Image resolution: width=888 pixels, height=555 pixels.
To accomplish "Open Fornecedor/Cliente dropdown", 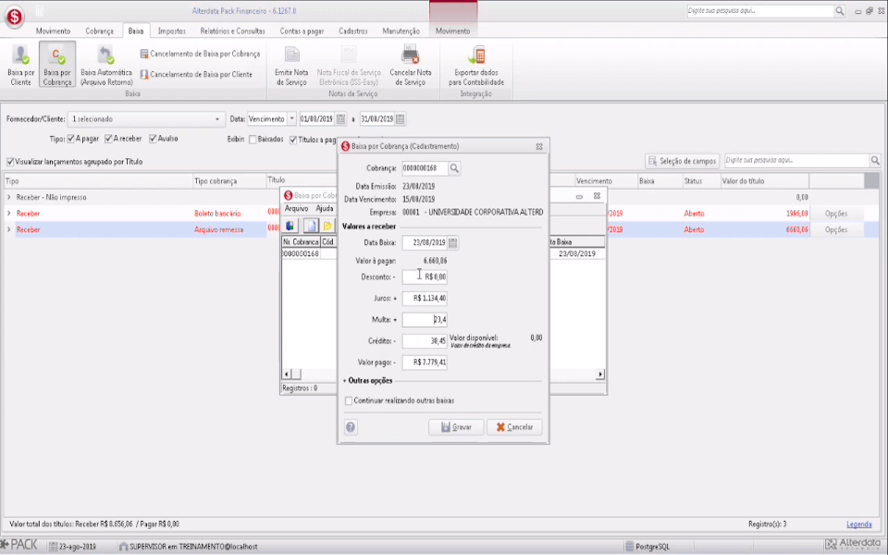I will click(216, 119).
